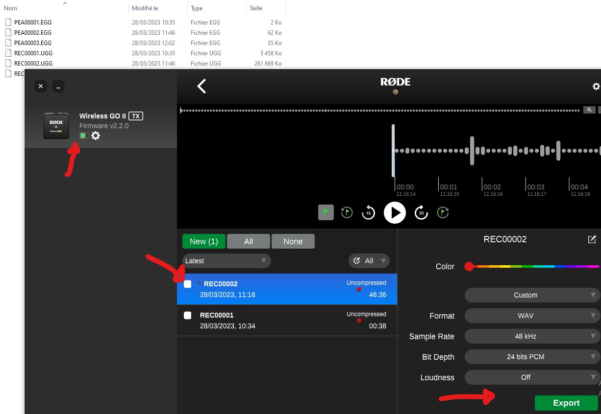Click the Wireless GO II device name
Image resolution: width=601 pixels, height=414 pixels.
tap(102, 116)
